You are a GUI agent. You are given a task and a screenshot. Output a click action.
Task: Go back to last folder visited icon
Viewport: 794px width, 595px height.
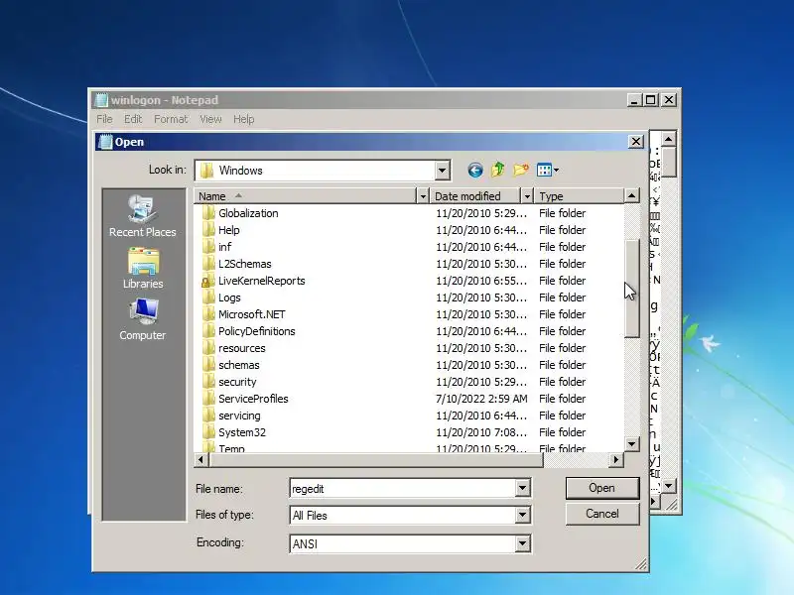(x=475, y=170)
